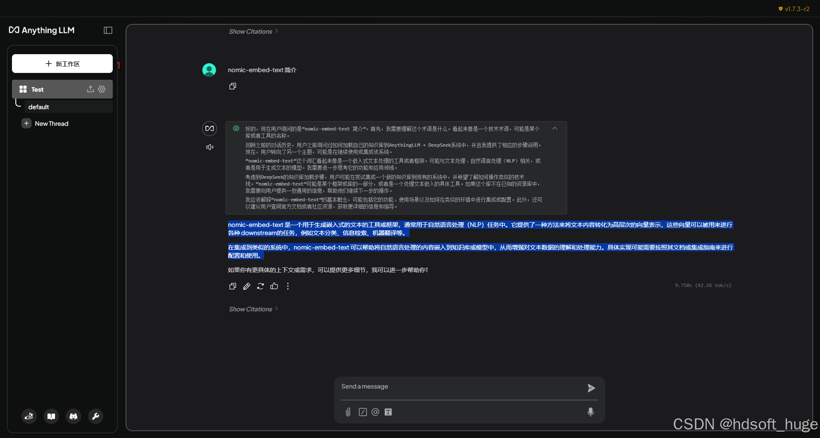The height and width of the screenshot is (438, 820).
Task: Open the Test workspace
Action: click(62, 89)
